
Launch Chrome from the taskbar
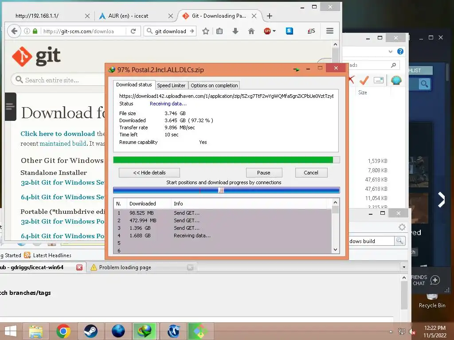(x=63, y=331)
